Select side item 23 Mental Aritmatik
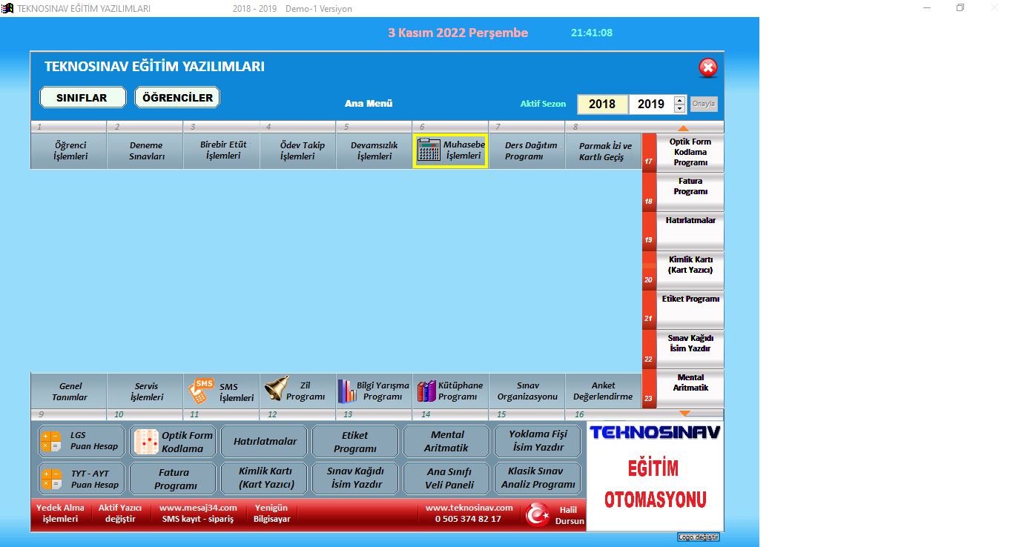This screenshot has width=1013, height=547. click(690, 388)
